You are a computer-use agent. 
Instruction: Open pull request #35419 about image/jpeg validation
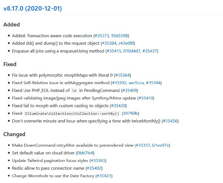tap(146, 98)
